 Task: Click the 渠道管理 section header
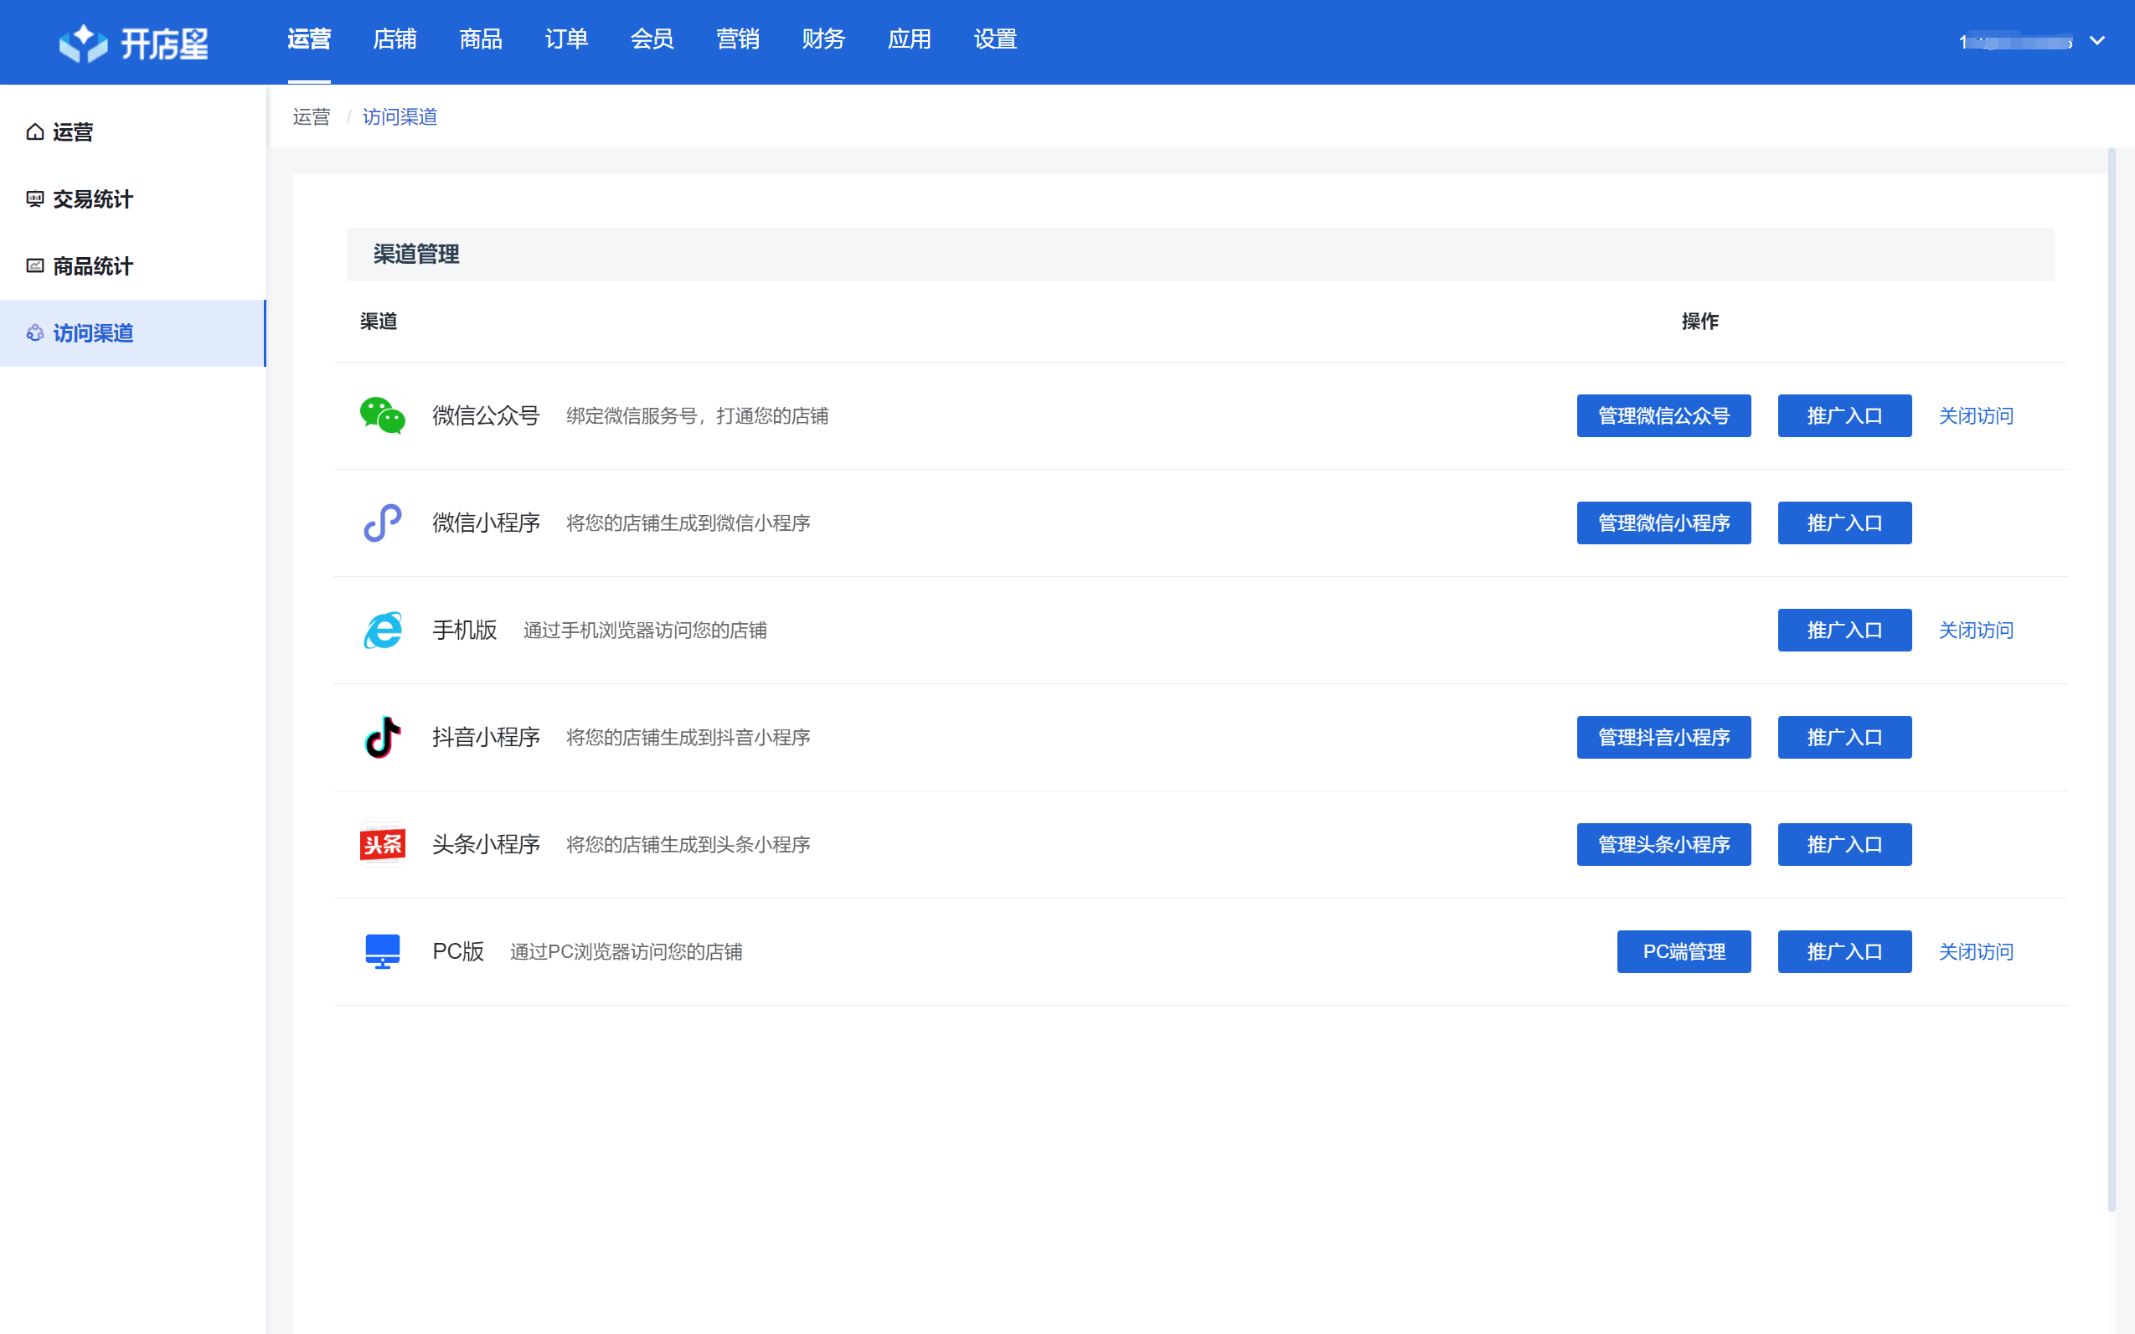[1199, 254]
